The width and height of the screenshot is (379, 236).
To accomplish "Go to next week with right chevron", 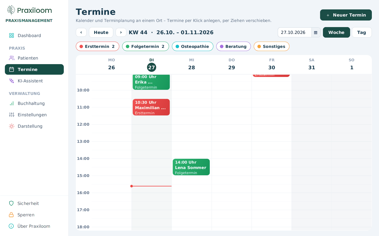I will tap(121, 32).
